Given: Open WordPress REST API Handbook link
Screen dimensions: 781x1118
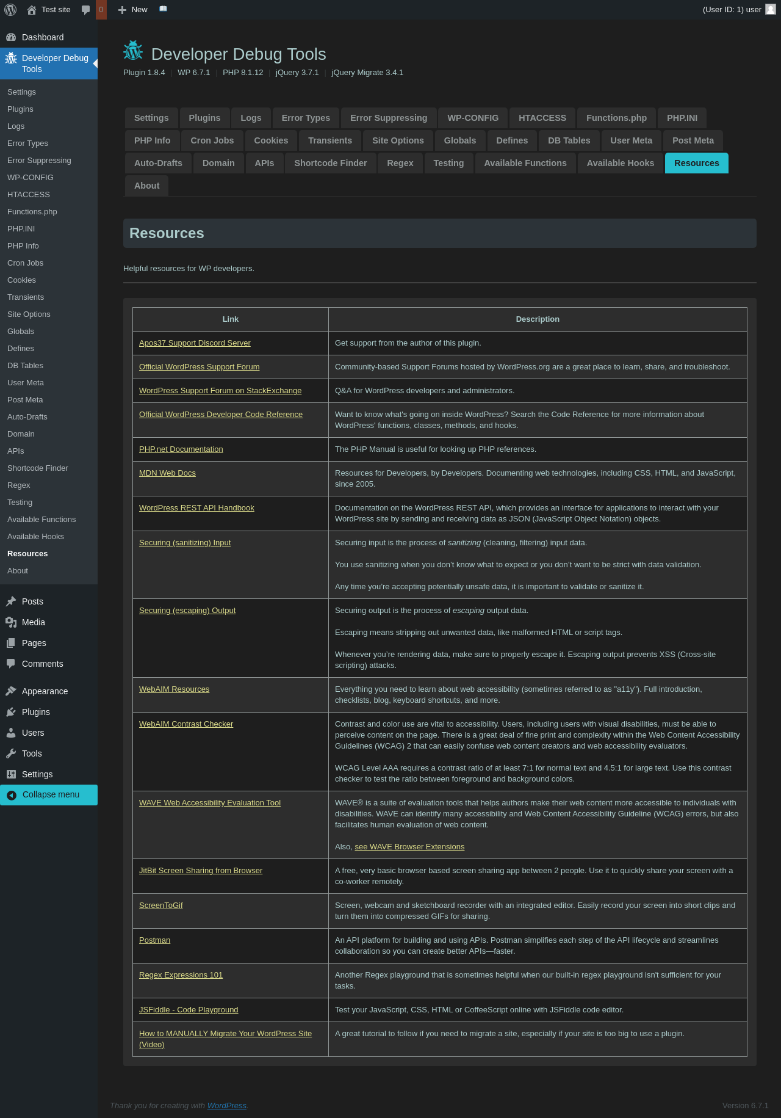Looking at the screenshot, I should (196, 508).
